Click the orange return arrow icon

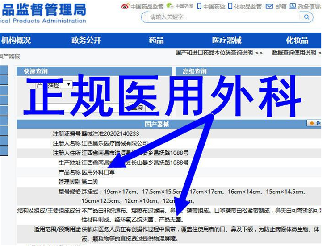coord(312,123)
